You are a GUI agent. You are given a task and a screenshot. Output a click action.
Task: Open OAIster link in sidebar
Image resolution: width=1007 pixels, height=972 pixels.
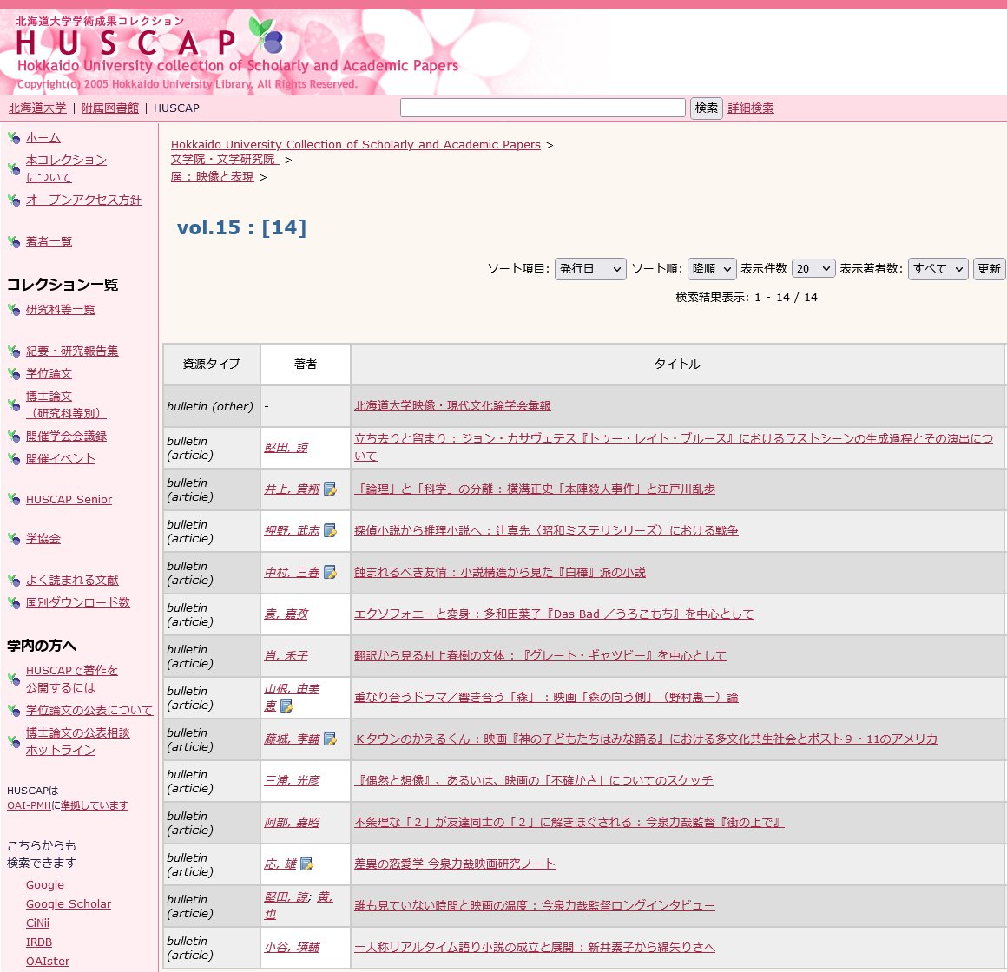point(48,961)
